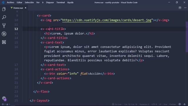Open the Archivo menu
The width and height of the screenshot is (188, 106).
coord(11,2)
